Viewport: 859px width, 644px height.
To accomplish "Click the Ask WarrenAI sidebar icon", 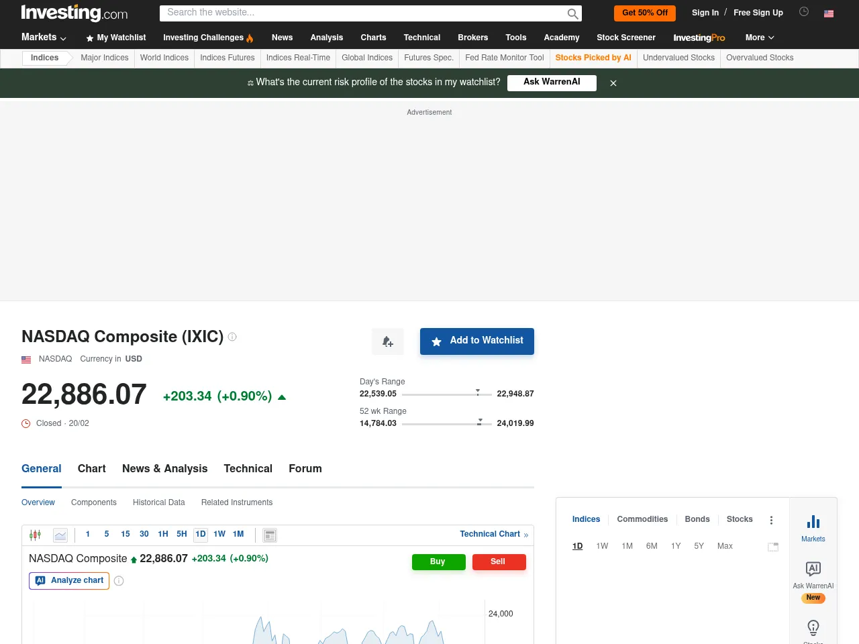I will (x=813, y=569).
